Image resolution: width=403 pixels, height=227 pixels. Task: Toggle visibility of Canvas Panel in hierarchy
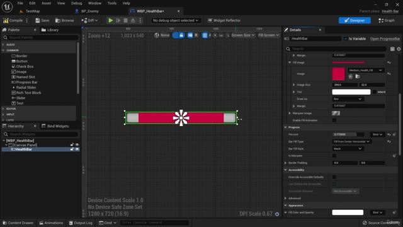[x=77, y=145]
